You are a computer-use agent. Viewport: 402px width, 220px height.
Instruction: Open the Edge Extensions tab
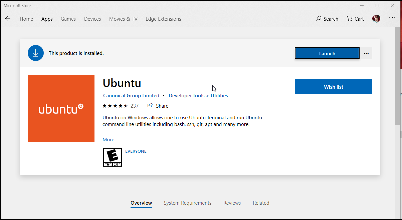coord(163,19)
